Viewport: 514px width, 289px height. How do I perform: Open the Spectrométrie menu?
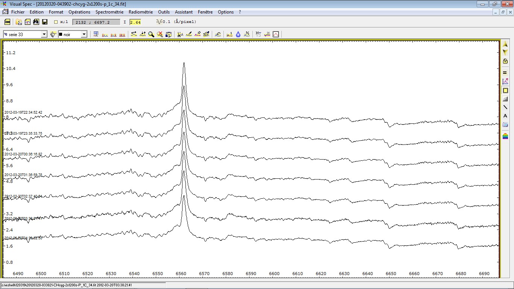click(x=109, y=12)
